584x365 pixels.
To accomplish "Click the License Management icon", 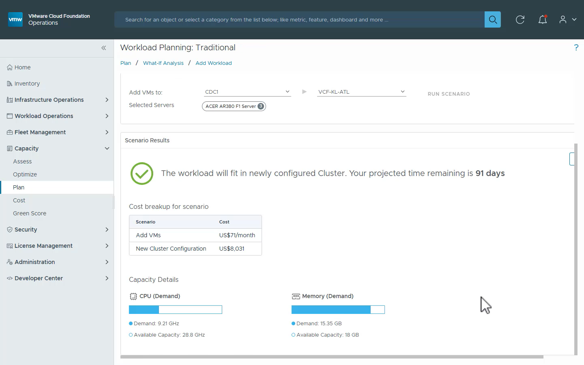I will 10,246.
